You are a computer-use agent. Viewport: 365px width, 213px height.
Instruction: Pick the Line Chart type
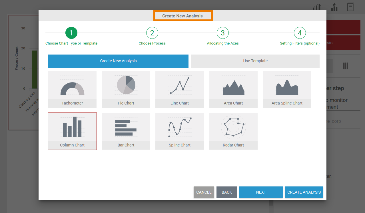point(180,89)
